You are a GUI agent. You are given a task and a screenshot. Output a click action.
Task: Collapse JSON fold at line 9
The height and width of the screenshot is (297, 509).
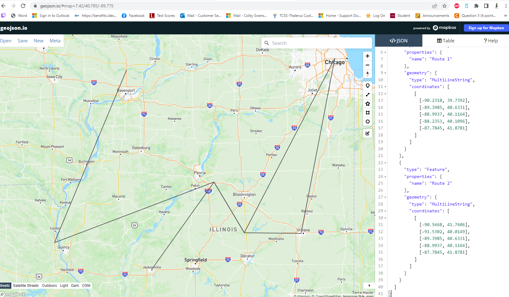point(385,73)
